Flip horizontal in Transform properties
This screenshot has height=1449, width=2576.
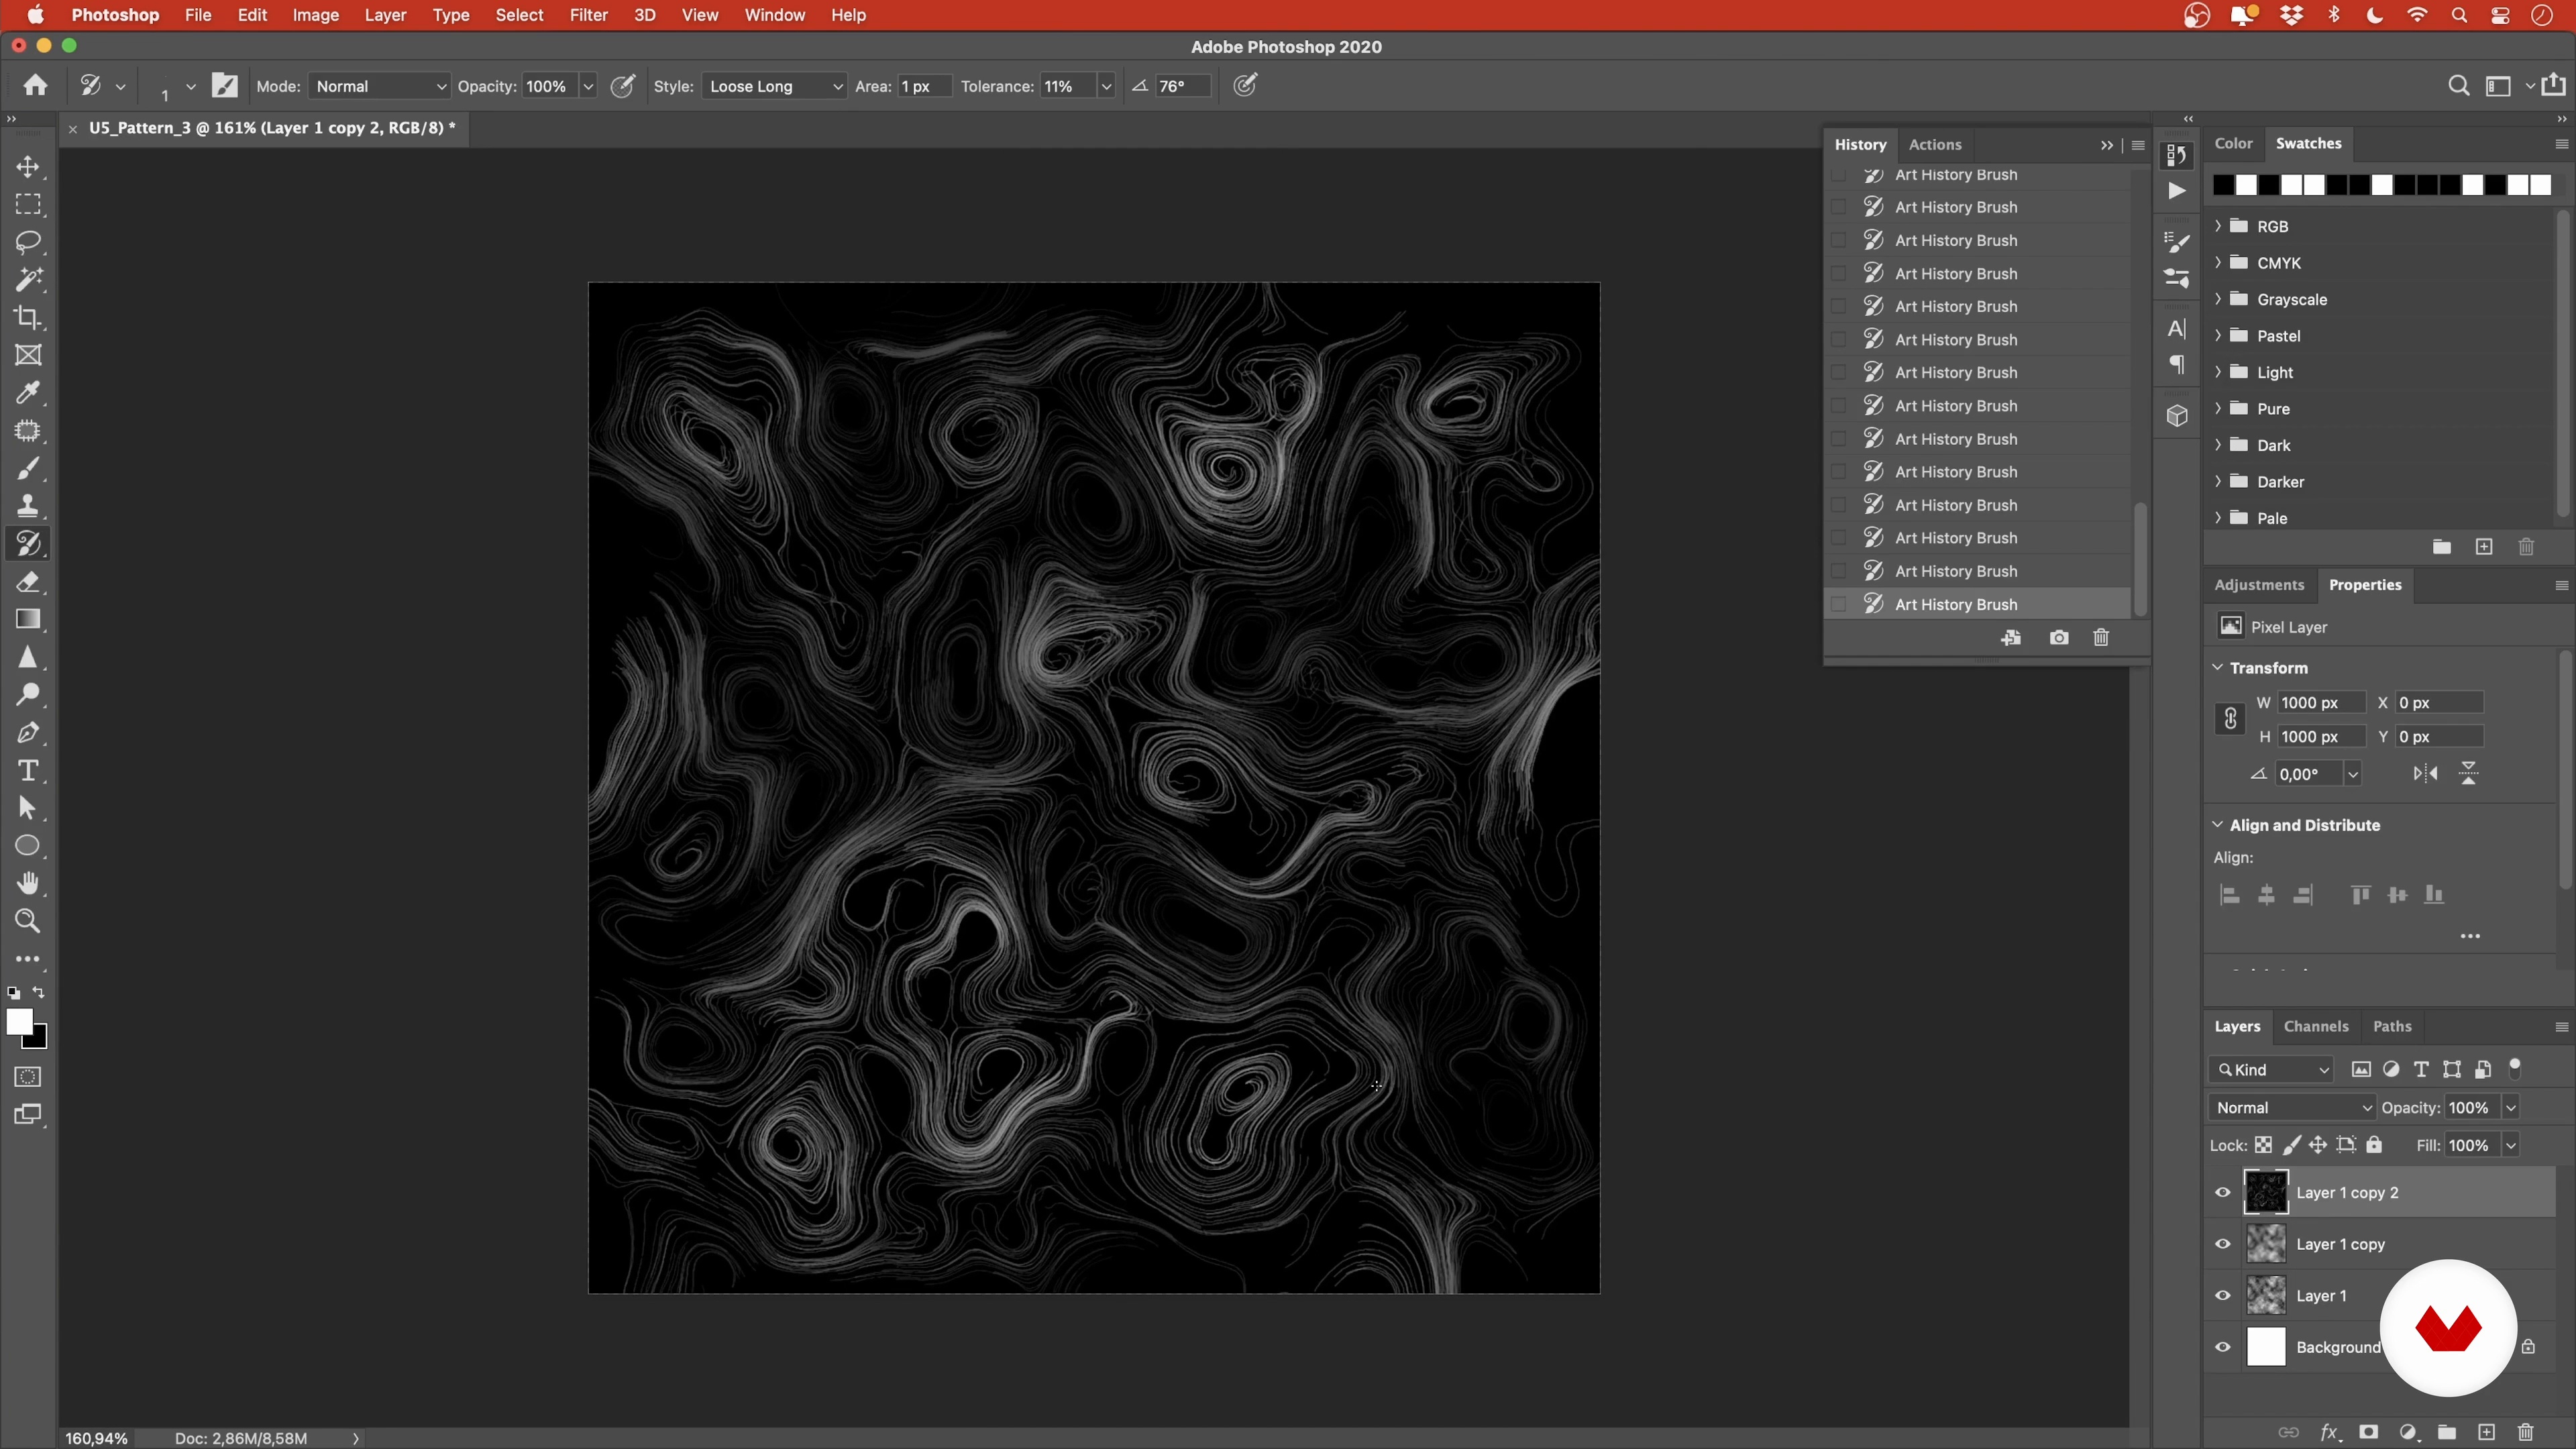(x=2425, y=773)
